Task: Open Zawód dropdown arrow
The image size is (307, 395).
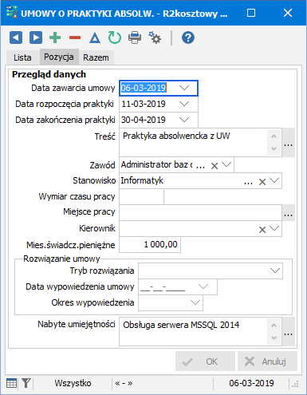Action: (226, 165)
